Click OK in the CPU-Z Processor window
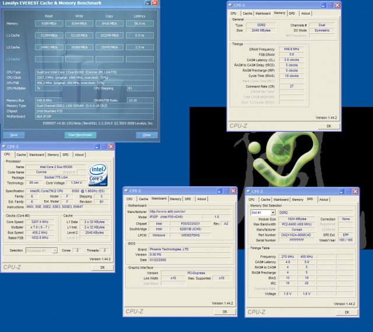This screenshot has height=332, width=373. pyautogui.click(x=103, y=267)
